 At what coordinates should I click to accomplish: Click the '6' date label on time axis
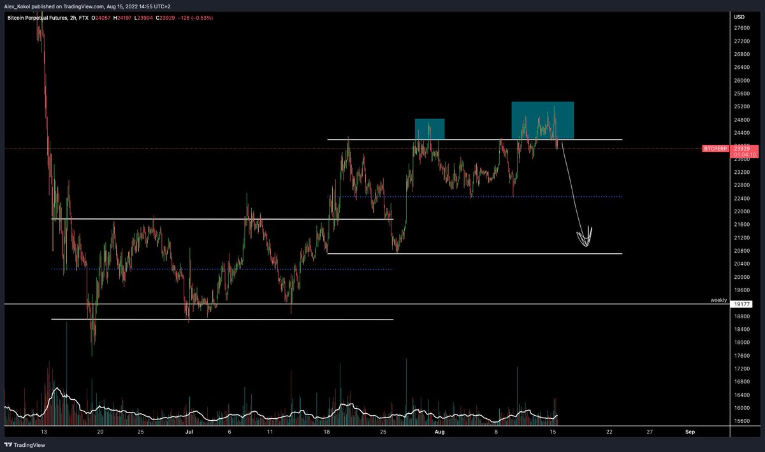[229, 432]
